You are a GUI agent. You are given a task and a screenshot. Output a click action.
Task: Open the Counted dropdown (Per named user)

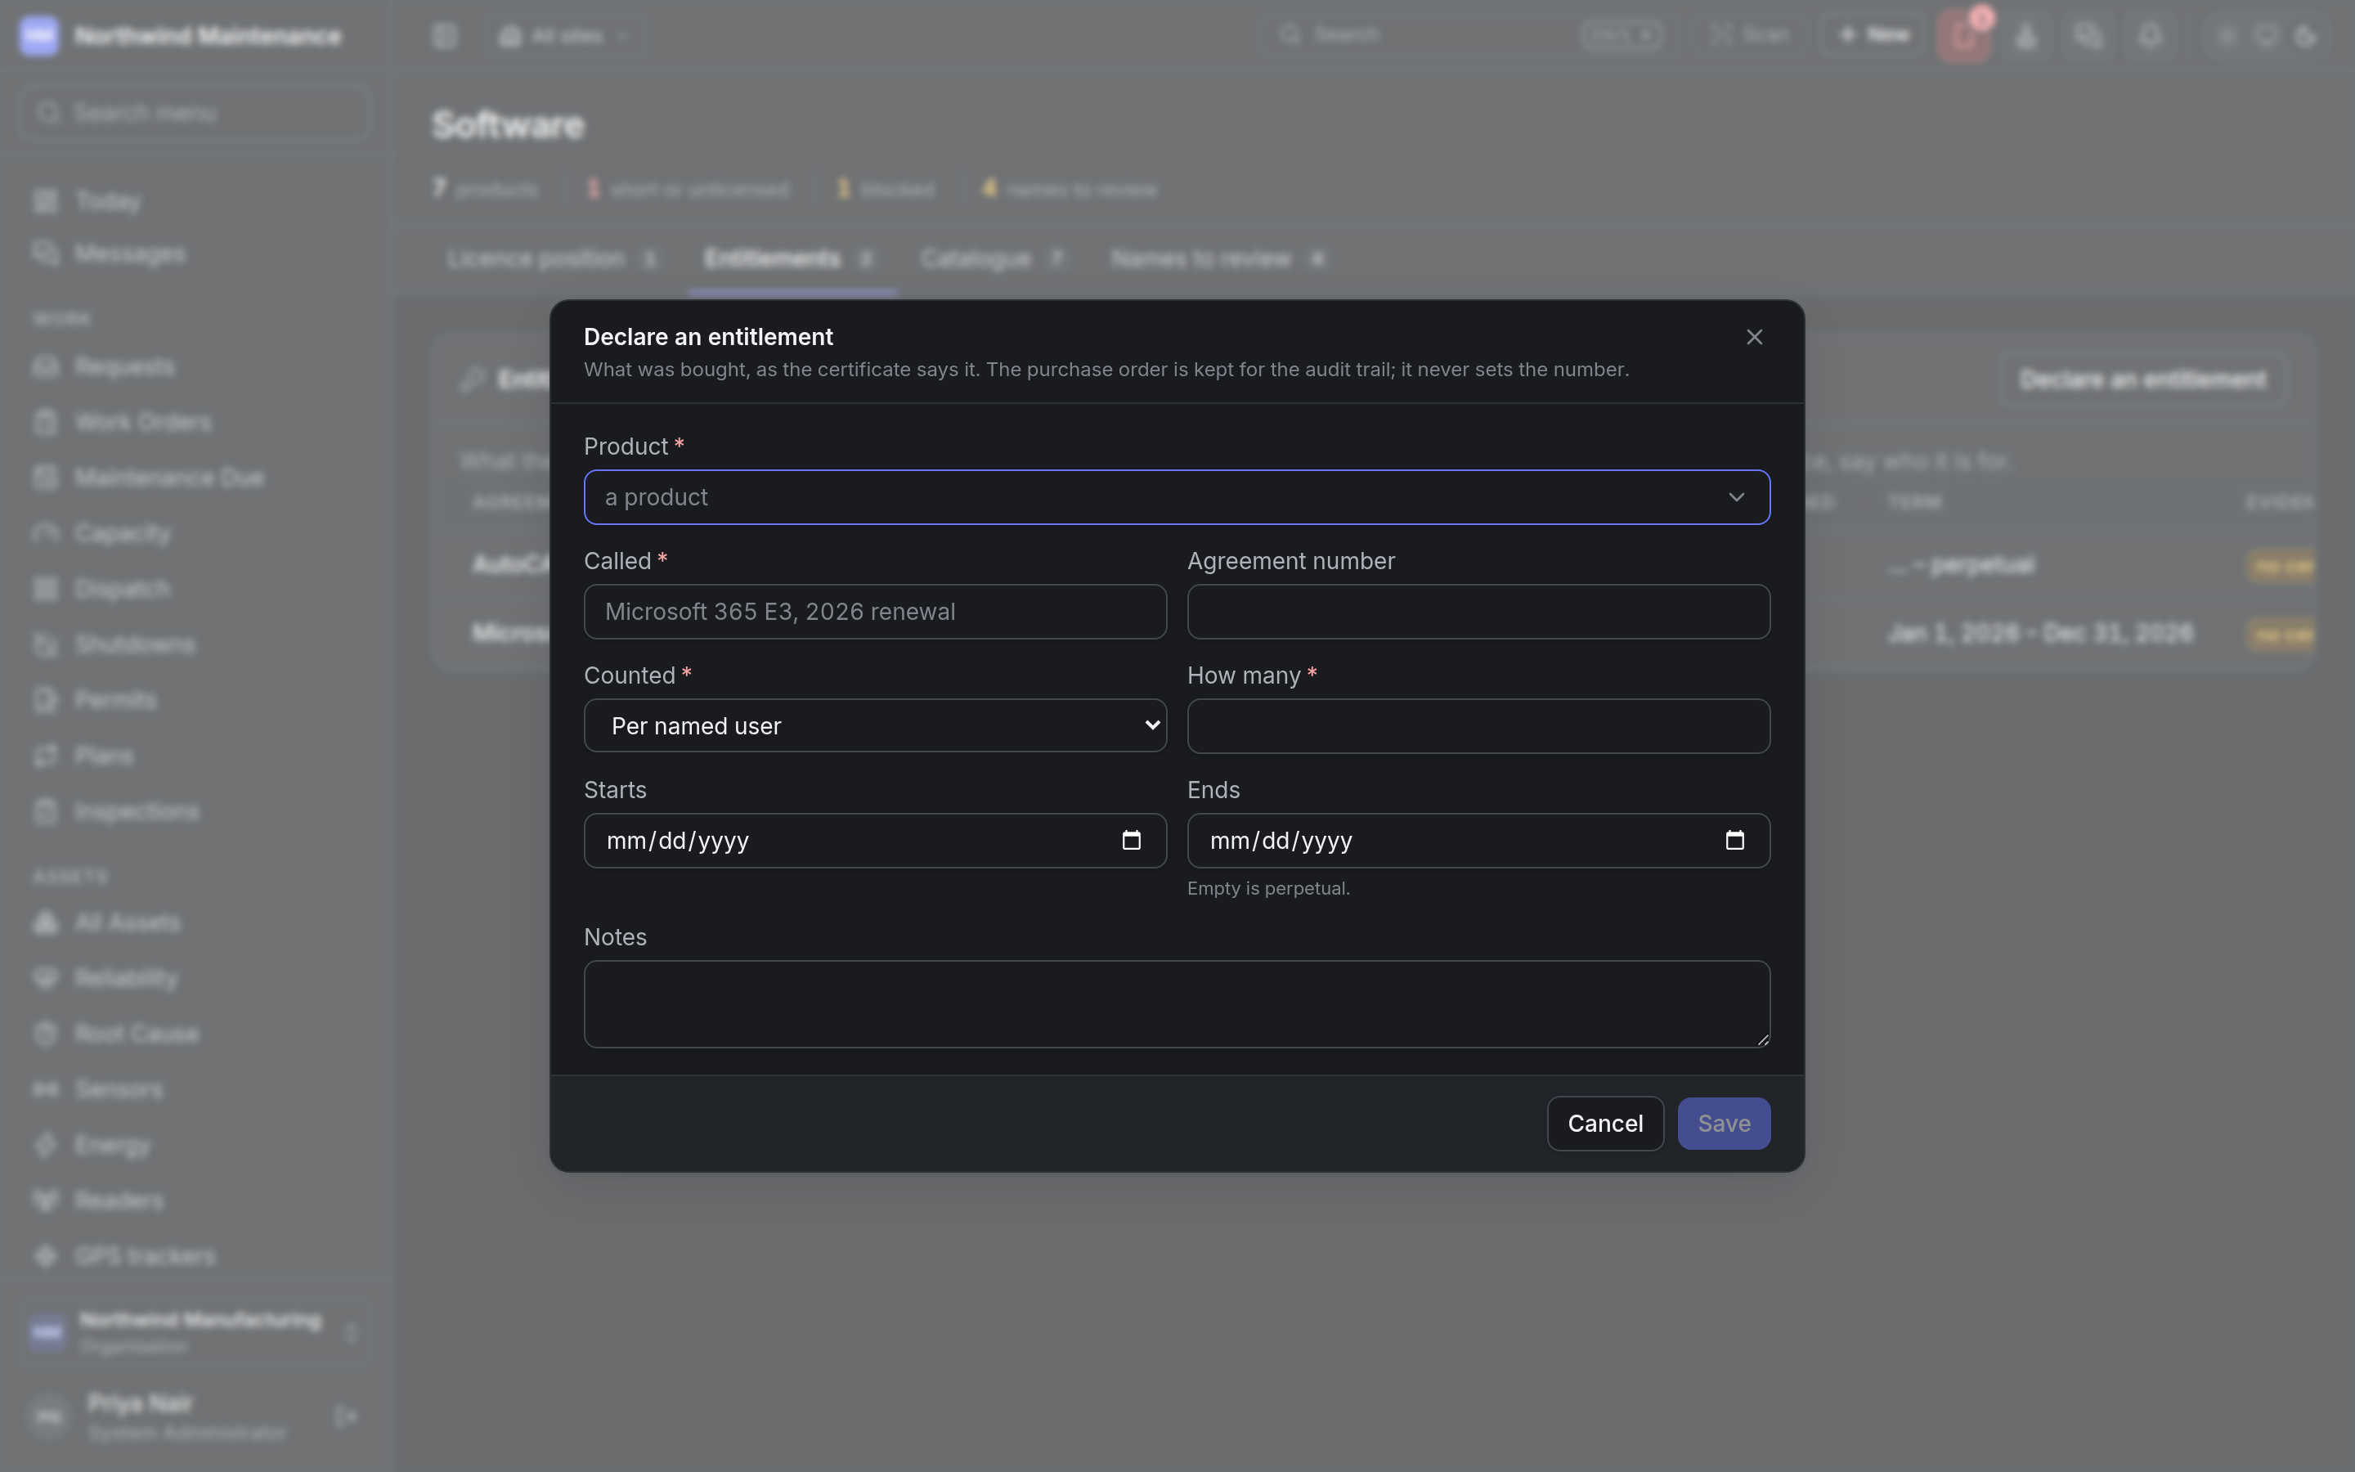coord(875,725)
